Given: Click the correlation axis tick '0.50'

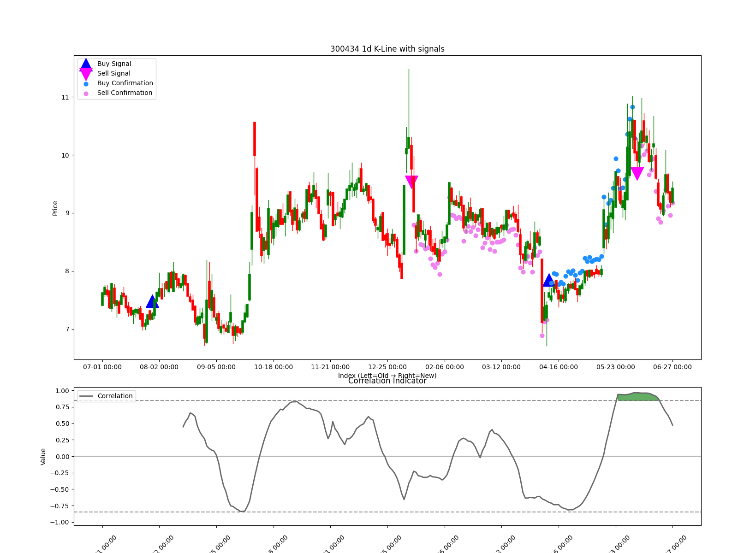Looking at the screenshot, I should pos(62,424).
